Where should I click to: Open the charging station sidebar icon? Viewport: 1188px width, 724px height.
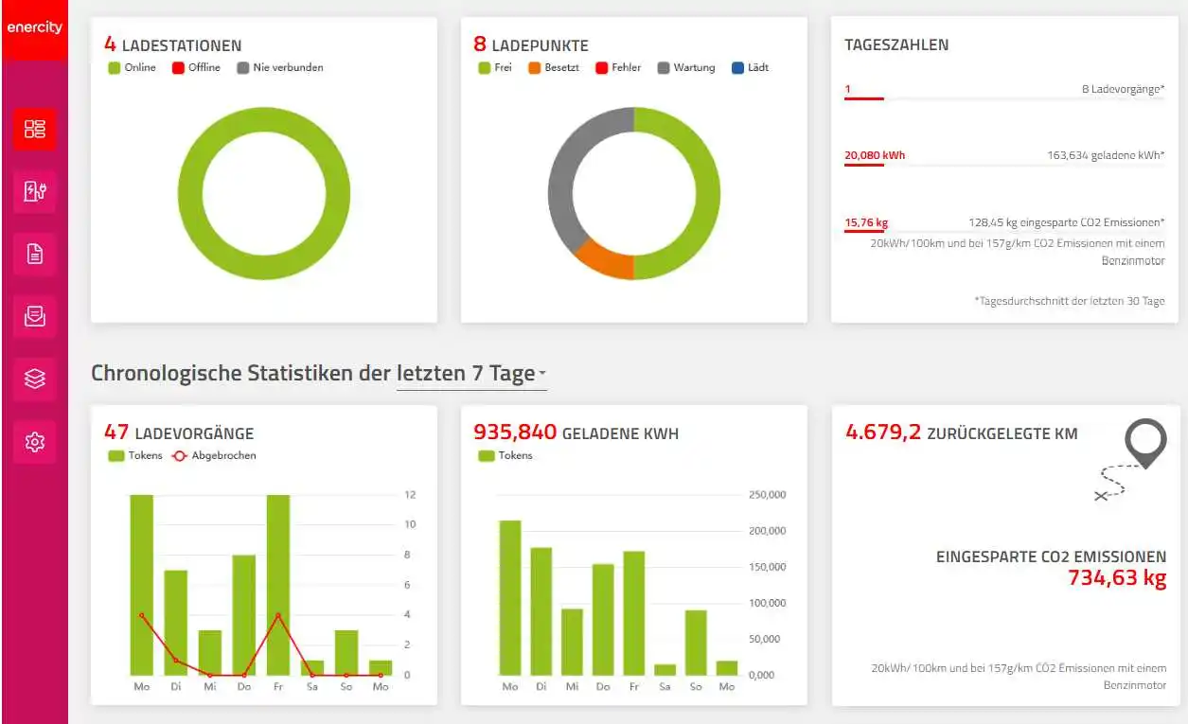(x=34, y=192)
